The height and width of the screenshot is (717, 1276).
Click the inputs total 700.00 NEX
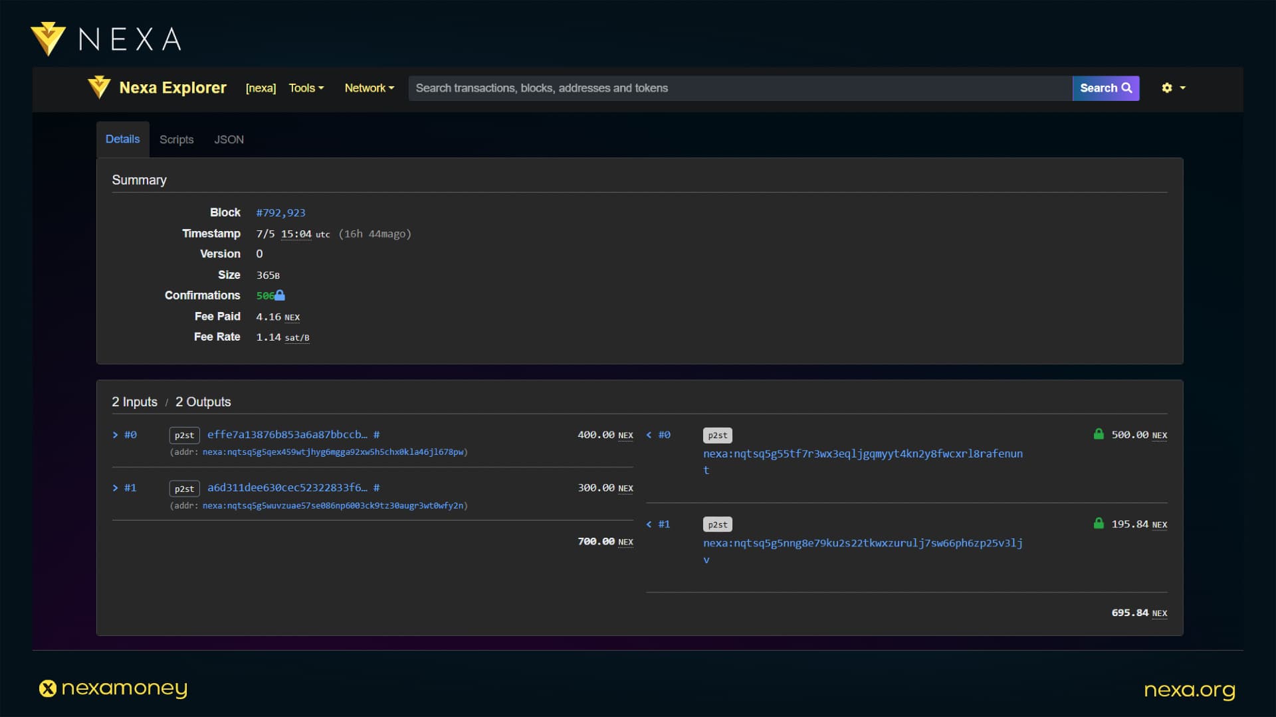pos(605,542)
